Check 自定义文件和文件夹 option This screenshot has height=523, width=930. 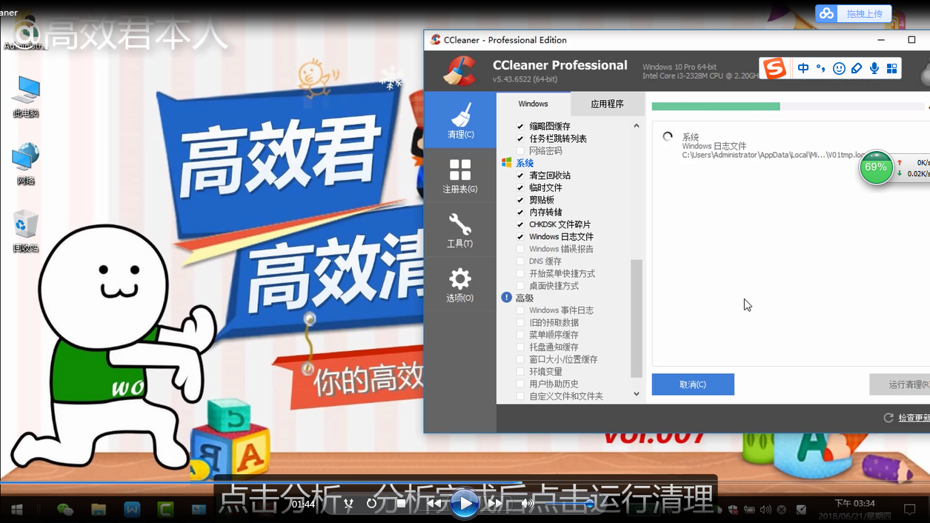[x=520, y=396]
